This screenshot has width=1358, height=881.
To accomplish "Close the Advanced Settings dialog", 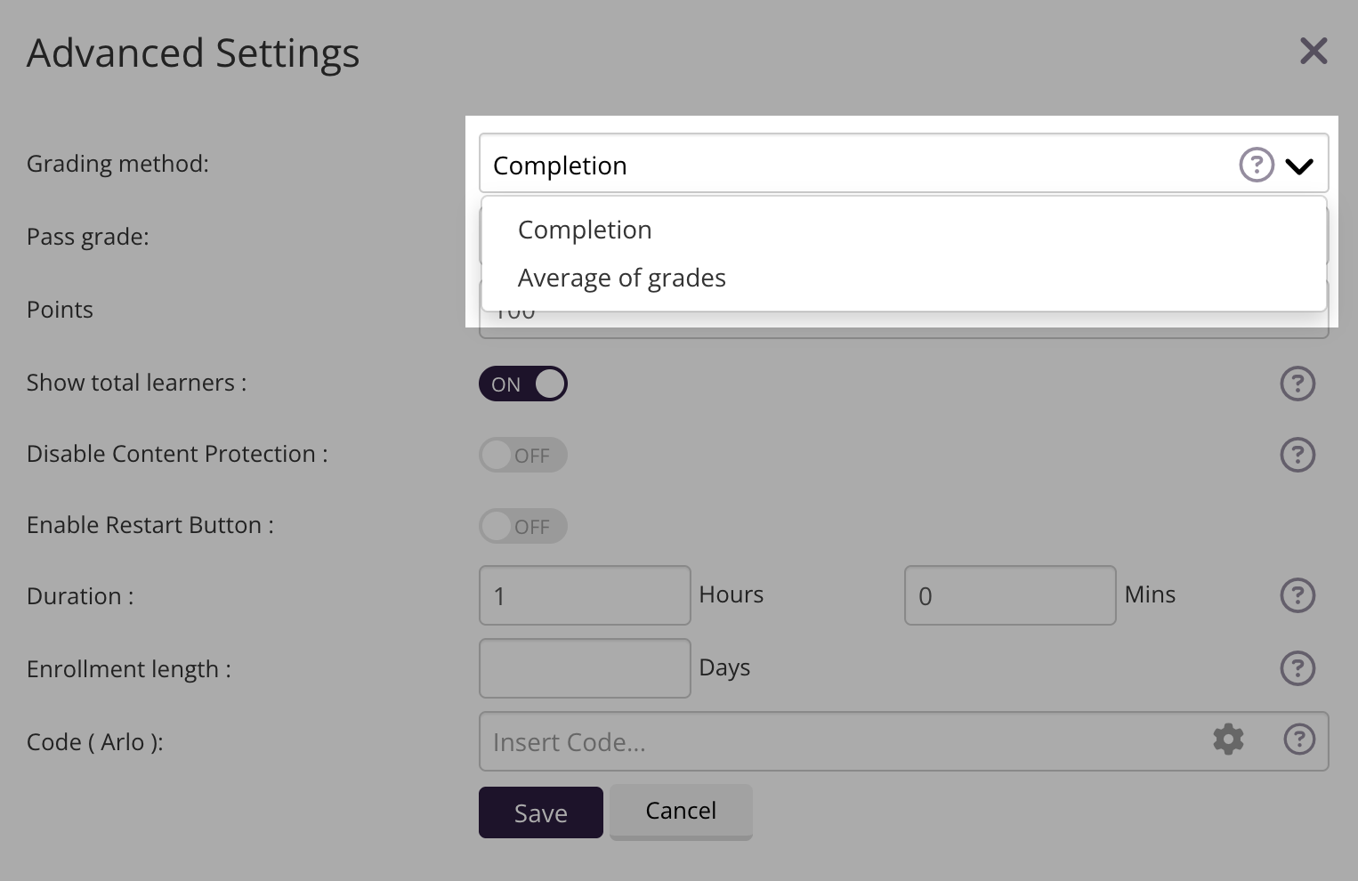I will click(x=1314, y=52).
